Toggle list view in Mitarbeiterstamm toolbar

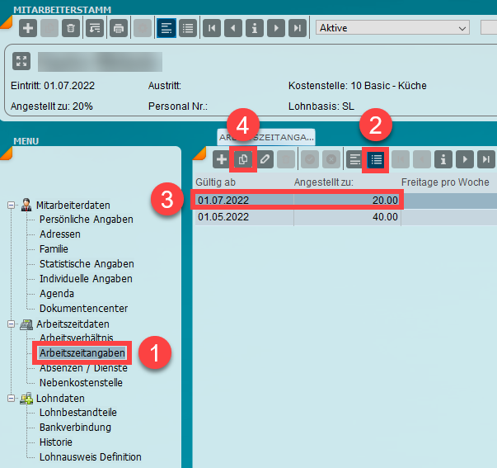point(187,28)
